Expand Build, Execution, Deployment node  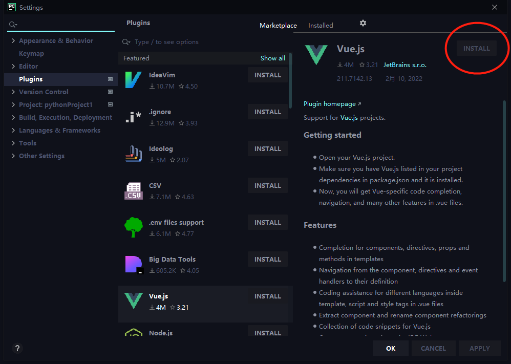[x=13, y=118]
